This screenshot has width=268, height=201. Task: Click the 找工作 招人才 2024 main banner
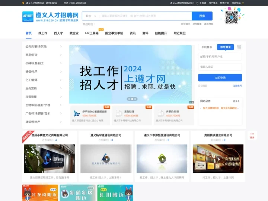click(130, 74)
